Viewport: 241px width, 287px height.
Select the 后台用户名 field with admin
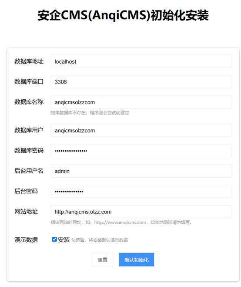(141, 171)
